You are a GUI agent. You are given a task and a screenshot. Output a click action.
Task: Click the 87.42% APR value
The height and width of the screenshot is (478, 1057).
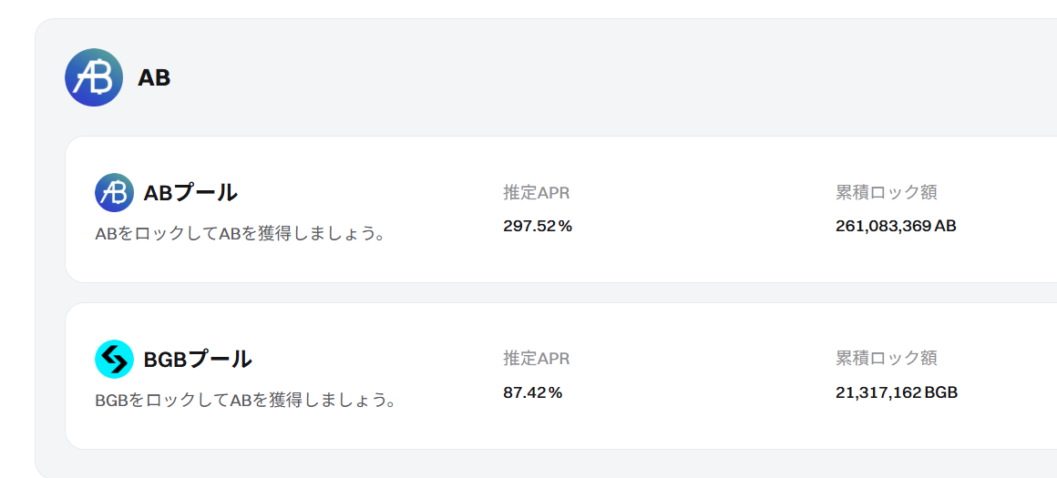pos(533,392)
